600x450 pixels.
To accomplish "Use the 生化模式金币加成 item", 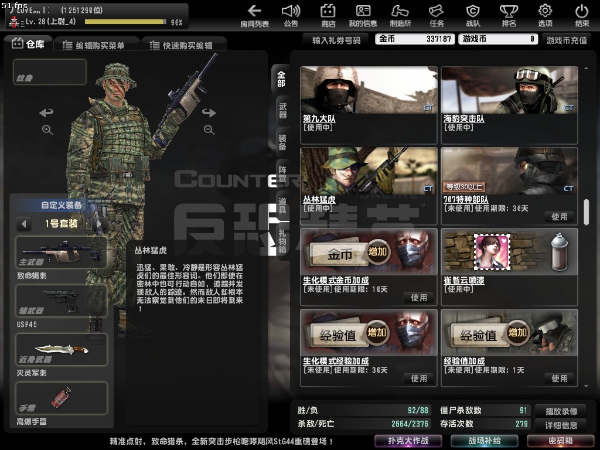I will [x=418, y=298].
